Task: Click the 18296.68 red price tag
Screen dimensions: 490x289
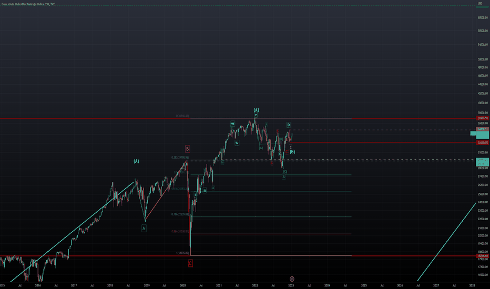Action: 483,256
